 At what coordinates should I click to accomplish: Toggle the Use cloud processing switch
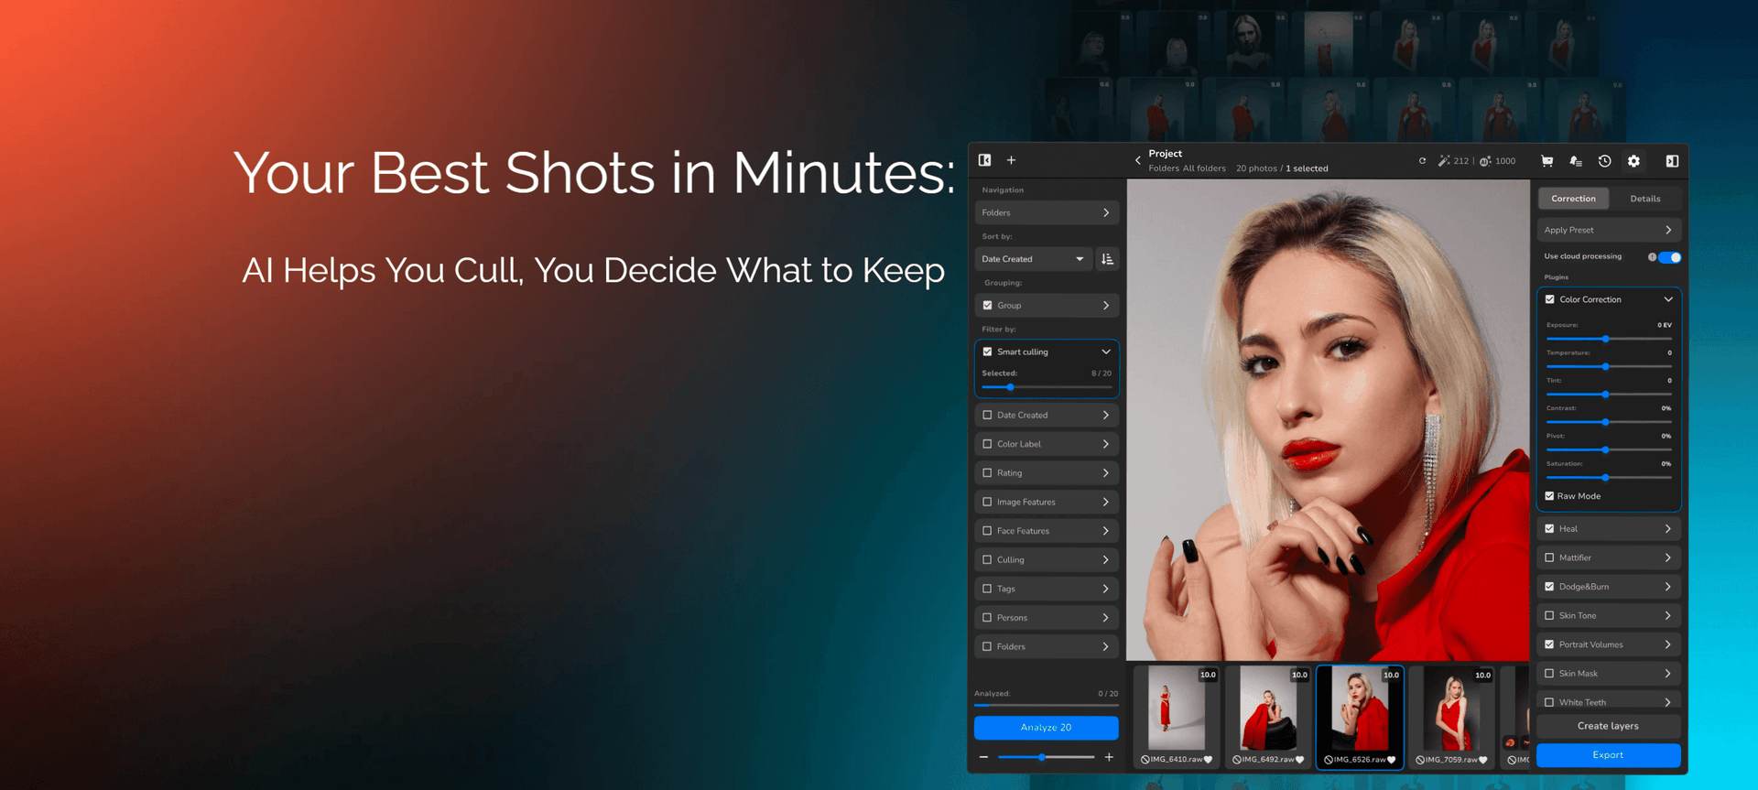1670,257
